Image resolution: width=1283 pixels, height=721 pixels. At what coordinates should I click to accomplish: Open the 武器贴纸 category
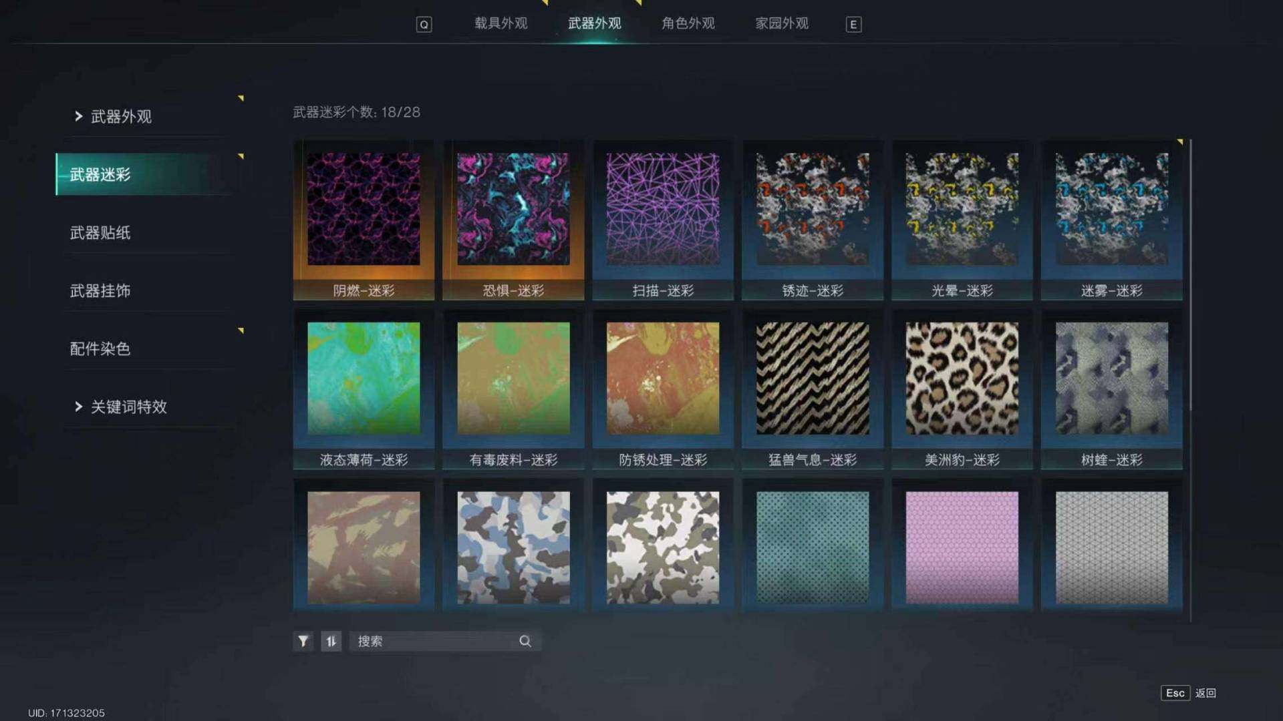[x=100, y=233]
